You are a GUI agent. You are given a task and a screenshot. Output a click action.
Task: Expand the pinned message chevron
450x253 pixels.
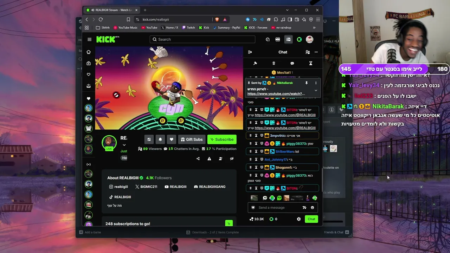(316, 90)
